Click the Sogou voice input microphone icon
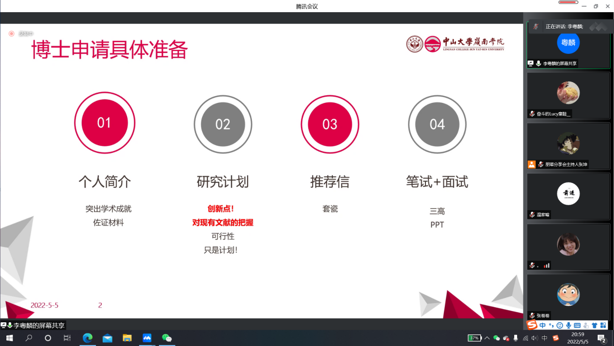The height and width of the screenshot is (346, 614). (568, 326)
